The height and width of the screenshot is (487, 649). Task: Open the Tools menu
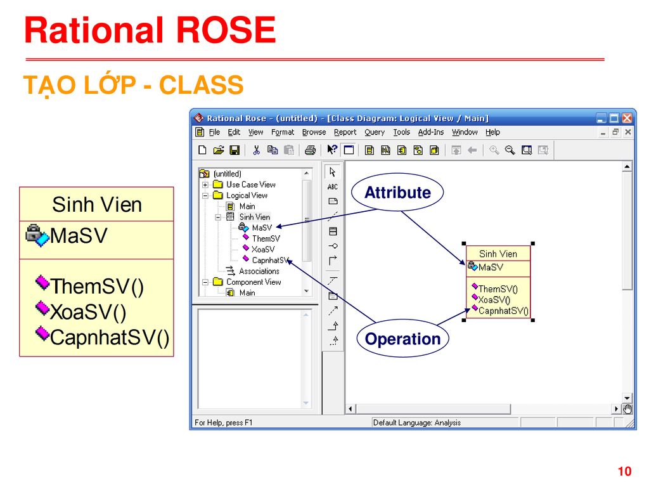(401, 132)
